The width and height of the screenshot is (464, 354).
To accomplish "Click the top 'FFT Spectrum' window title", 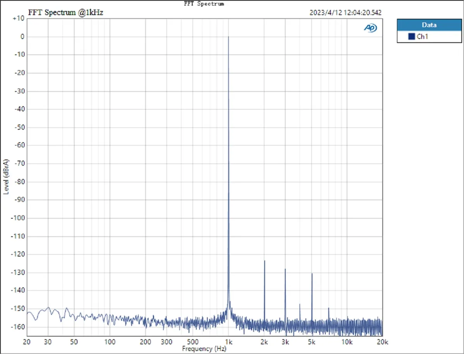I will (204, 3).
